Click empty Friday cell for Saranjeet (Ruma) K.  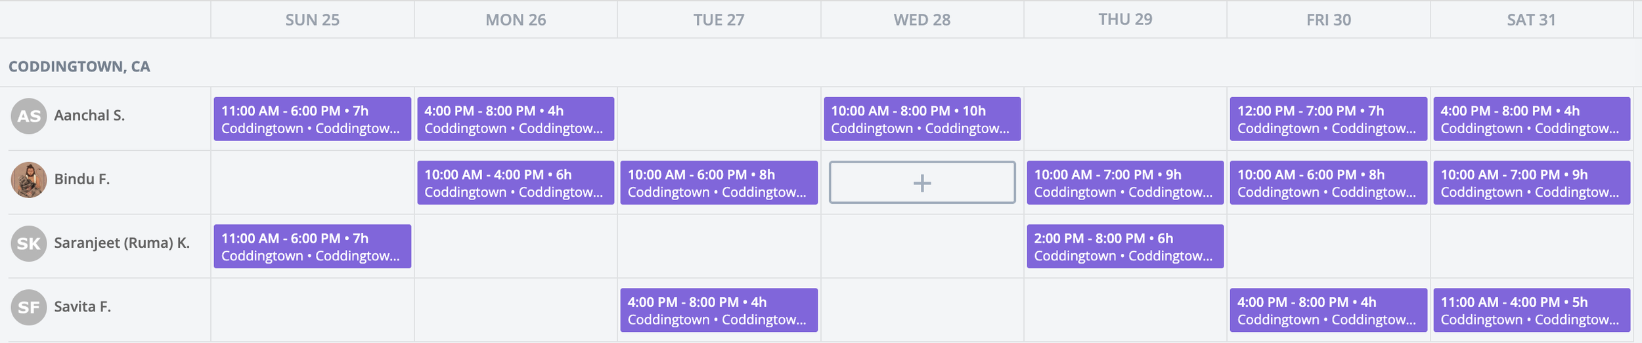point(1329,246)
